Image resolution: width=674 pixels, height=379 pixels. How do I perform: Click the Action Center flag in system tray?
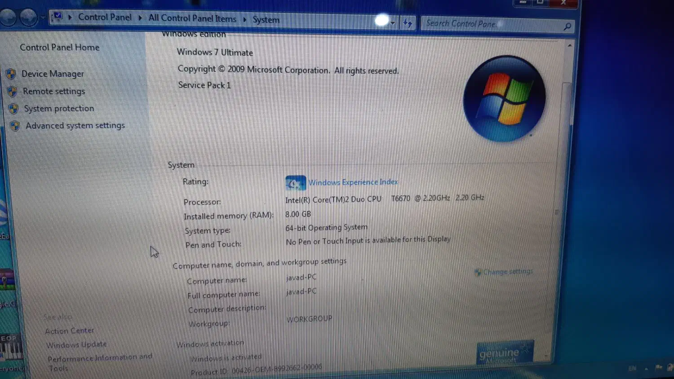(x=659, y=367)
